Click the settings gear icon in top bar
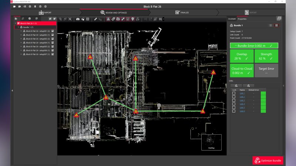This screenshot has height=166, width=296. click(x=30, y=7)
